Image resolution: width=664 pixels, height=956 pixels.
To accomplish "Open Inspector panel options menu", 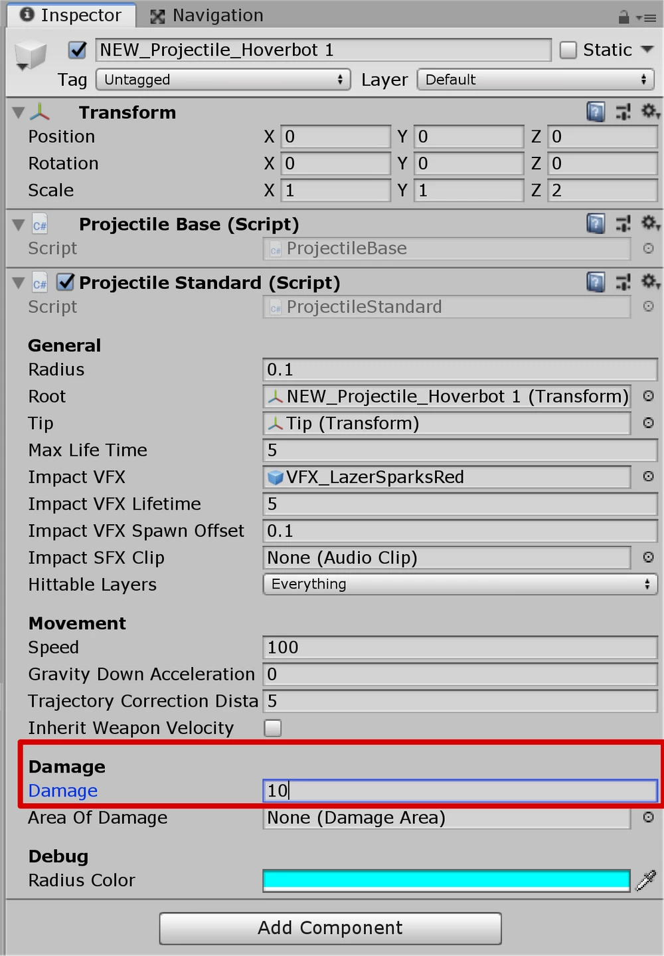I will click(646, 18).
